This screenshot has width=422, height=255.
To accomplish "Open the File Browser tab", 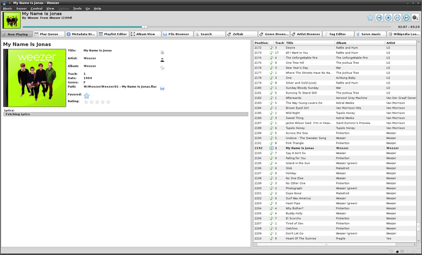I will click(177, 34).
